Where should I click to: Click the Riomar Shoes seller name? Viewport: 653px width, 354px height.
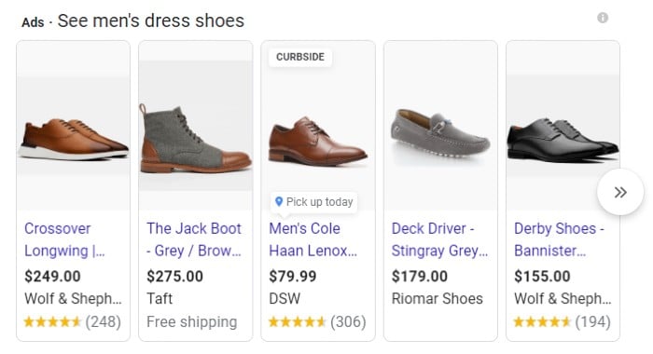pyautogui.click(x=437, y=299)
